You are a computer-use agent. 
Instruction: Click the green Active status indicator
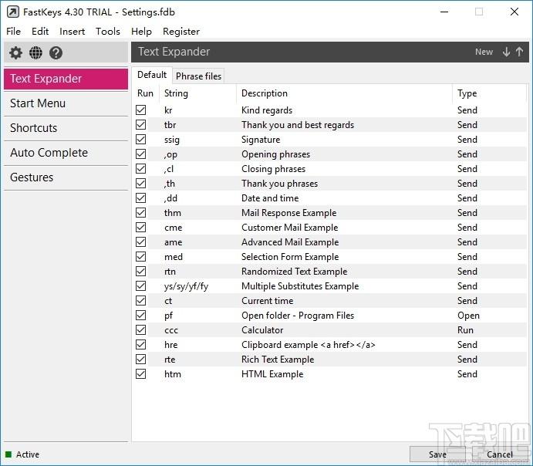click(8, 454)
